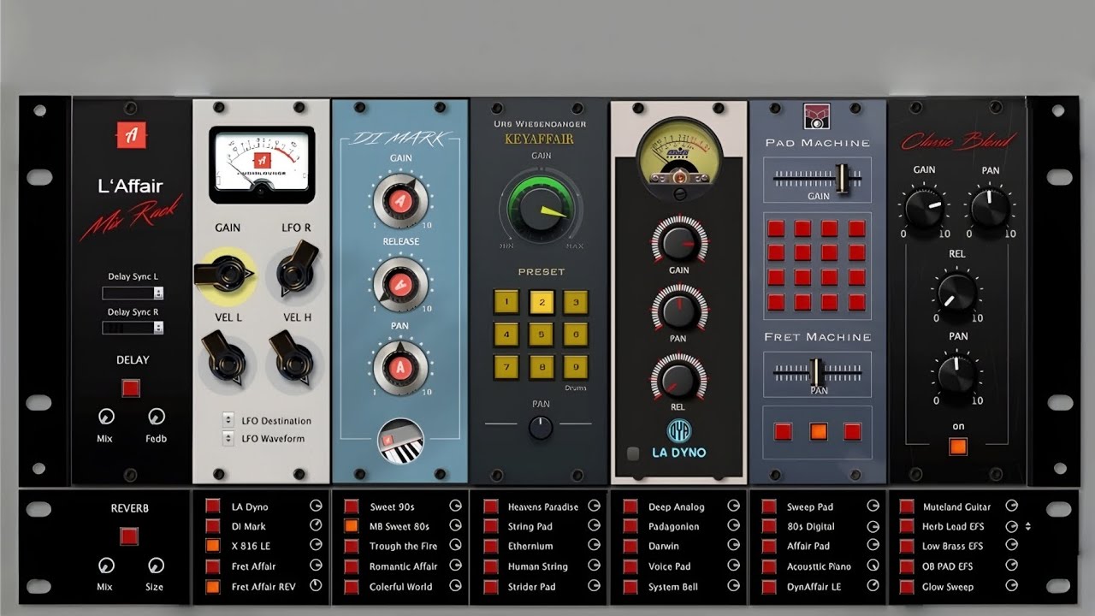Click the stepper arrows beside Herb Lead EFS
The width and height of the screenshot is (1095, 616).
click(x=1027, y=527)
